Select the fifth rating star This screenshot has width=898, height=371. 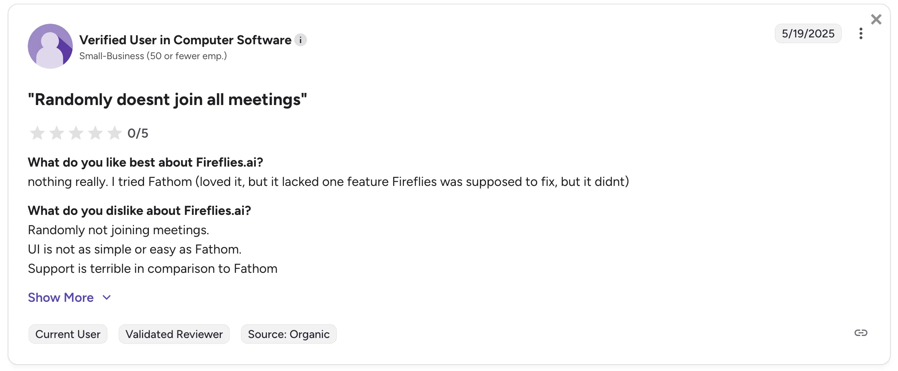(x=115, y=133)
